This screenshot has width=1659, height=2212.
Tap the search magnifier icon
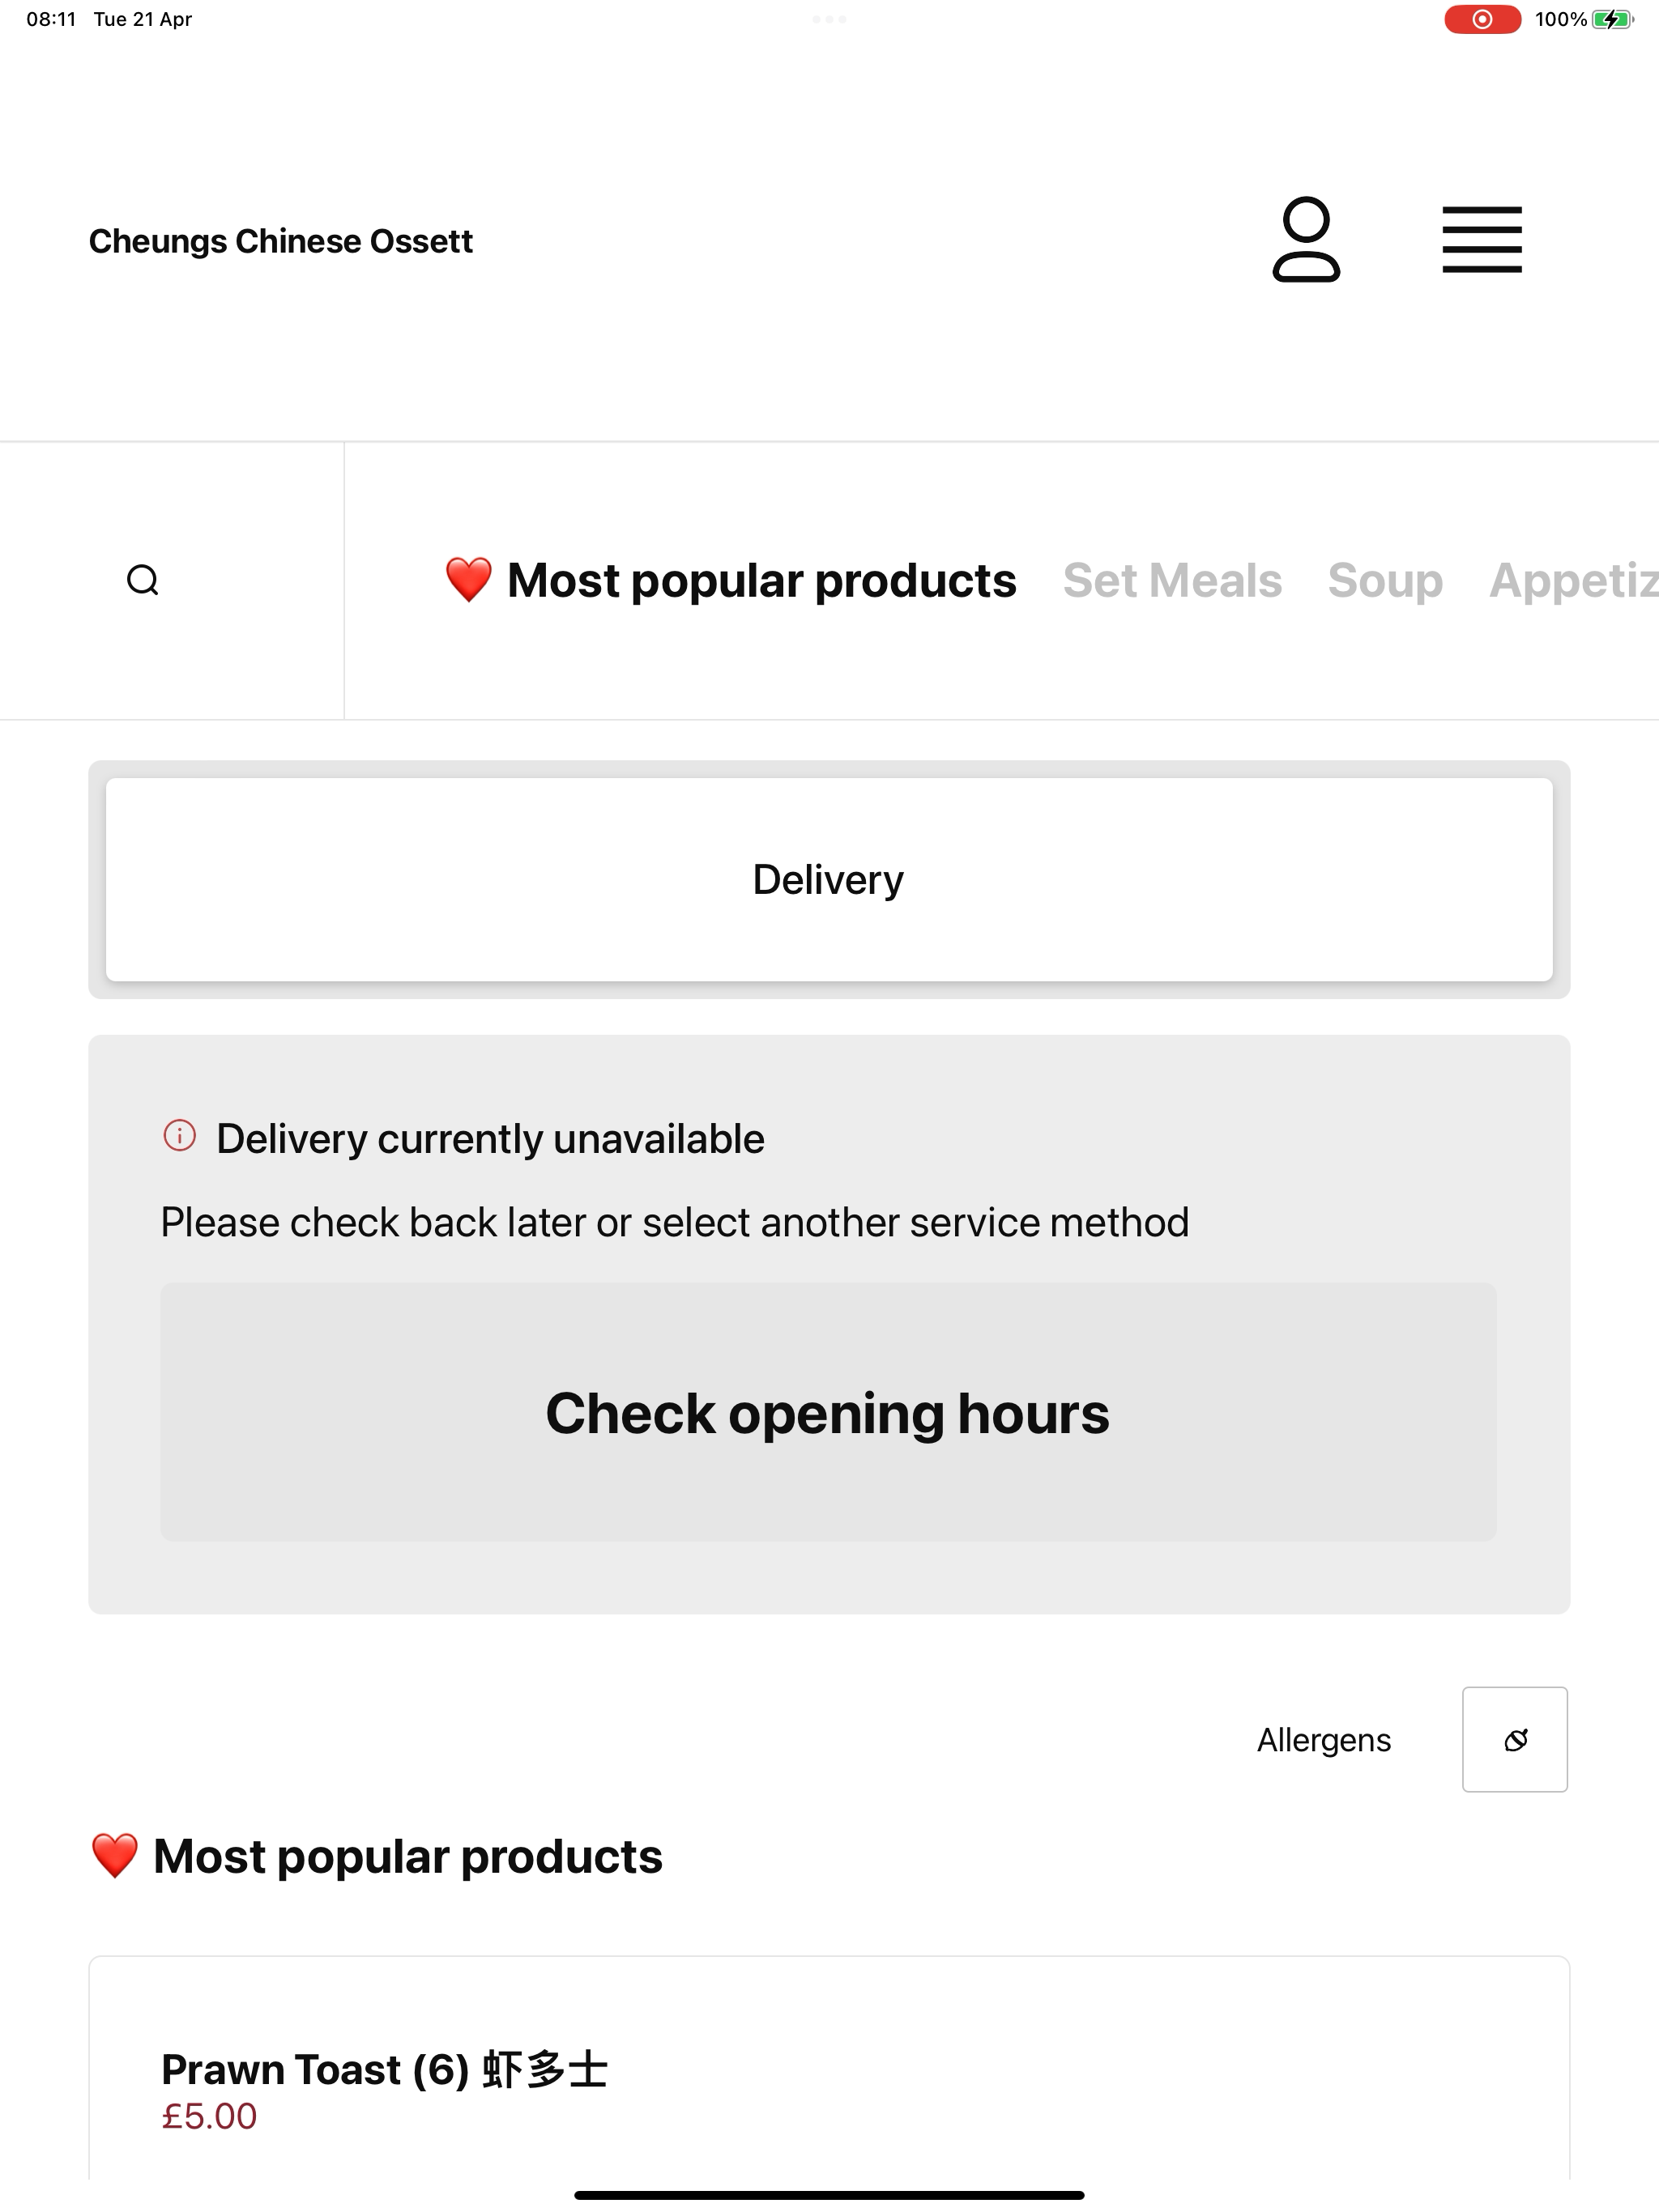click(x=143, y=580)
